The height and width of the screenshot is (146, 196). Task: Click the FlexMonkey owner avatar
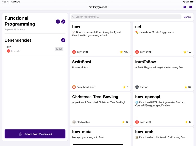pyautogui.click(x=74, y=122)
